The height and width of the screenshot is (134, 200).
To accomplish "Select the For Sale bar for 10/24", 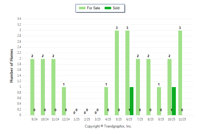I will click(43, 87).
